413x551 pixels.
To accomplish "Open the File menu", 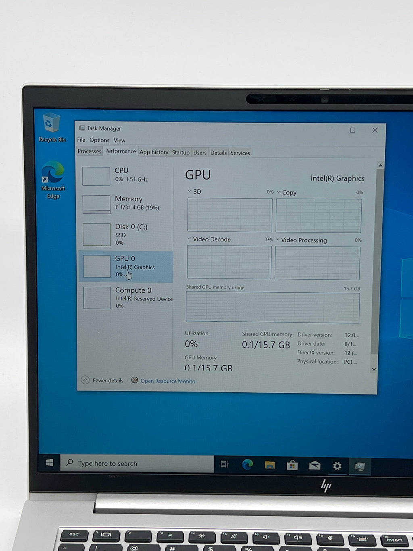I will click(x=81, y=140).
